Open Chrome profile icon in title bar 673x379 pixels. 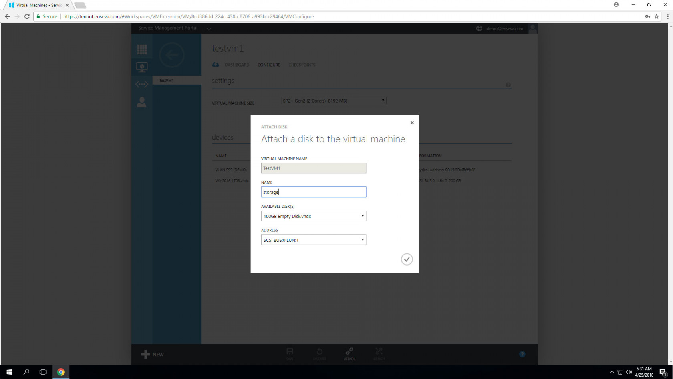[x=616, y=5]
